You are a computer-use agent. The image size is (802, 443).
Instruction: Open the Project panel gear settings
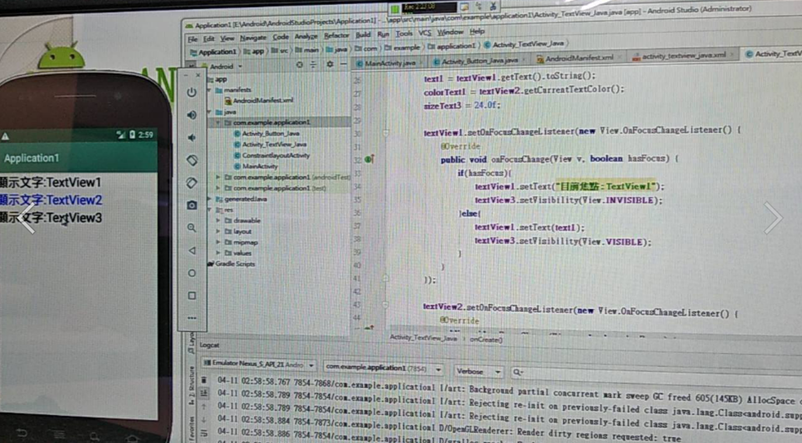[330, 65]
